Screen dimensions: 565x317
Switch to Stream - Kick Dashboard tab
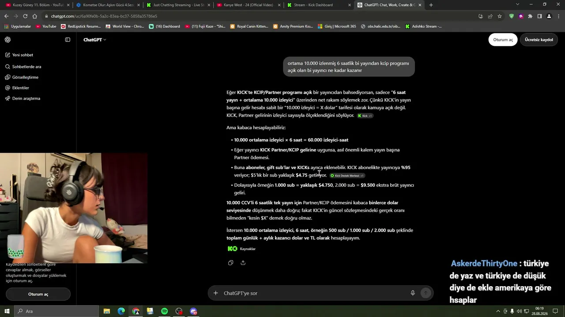[x=320, y=5]
